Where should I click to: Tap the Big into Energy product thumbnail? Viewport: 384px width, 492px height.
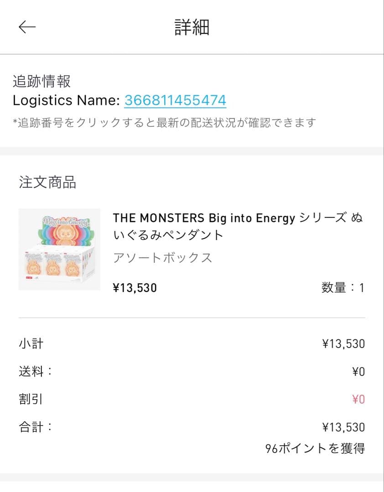[59, 249]
